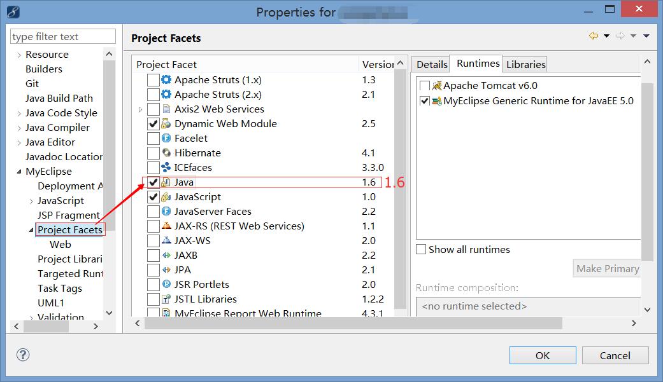Click the MyEclipse application icon in title bar

point(13,11)
